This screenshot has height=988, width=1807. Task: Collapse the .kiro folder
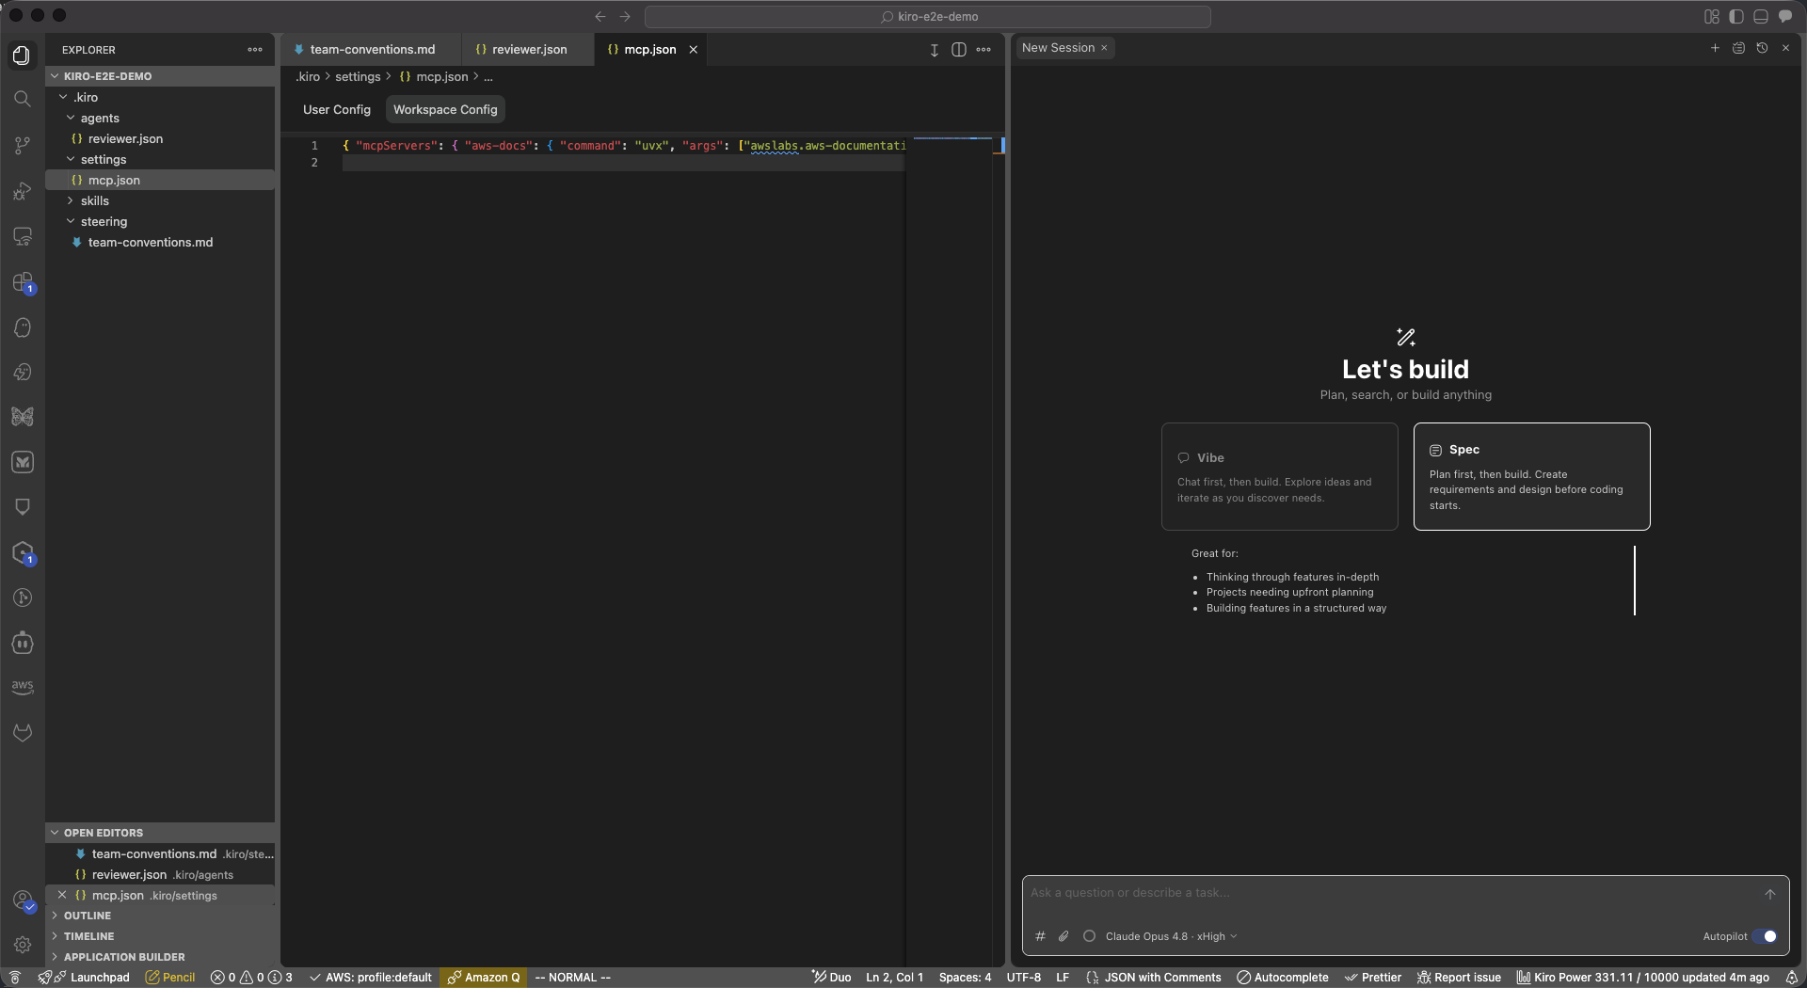tap(63, 97)
